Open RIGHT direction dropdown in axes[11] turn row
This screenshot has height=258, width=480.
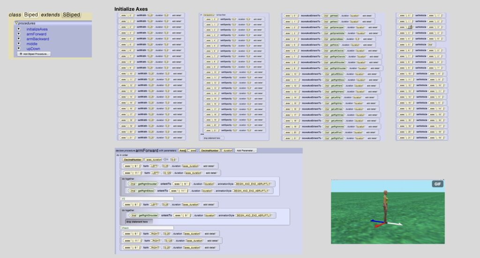pos(157,241)
